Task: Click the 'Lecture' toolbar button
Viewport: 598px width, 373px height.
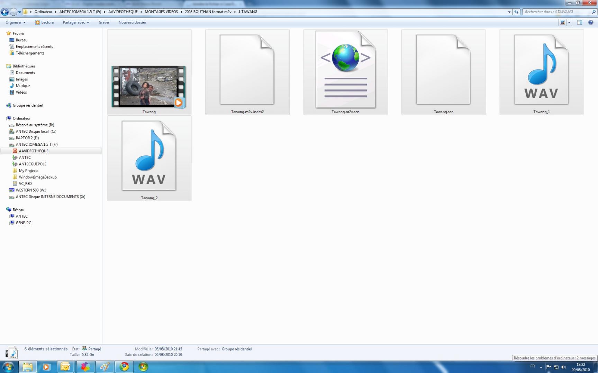Action: tap(44, 22)
